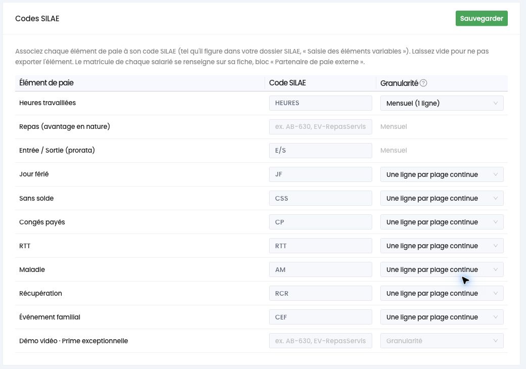Open granularity dropdown for Événement familial

(x=442, y=317)
